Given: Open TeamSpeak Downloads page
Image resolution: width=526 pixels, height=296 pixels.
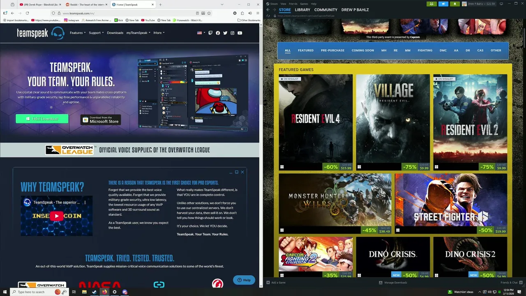Looking at the screenshot, I should point(115,33).
